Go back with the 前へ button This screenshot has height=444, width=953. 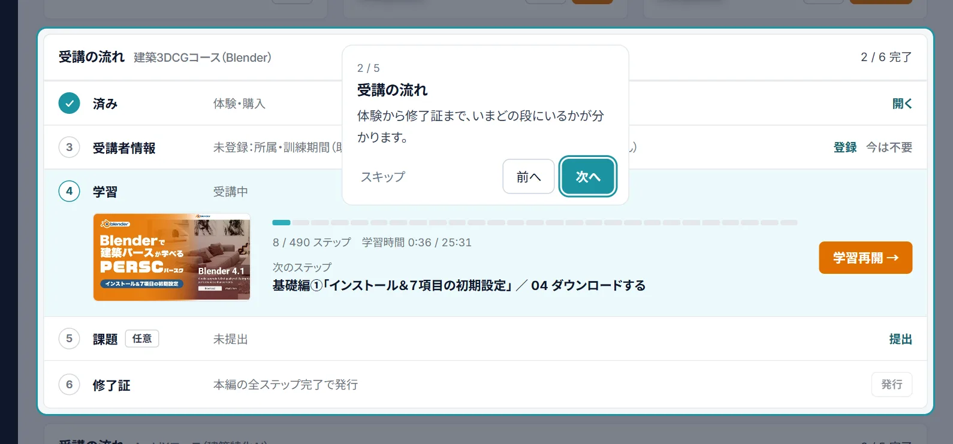529,177
